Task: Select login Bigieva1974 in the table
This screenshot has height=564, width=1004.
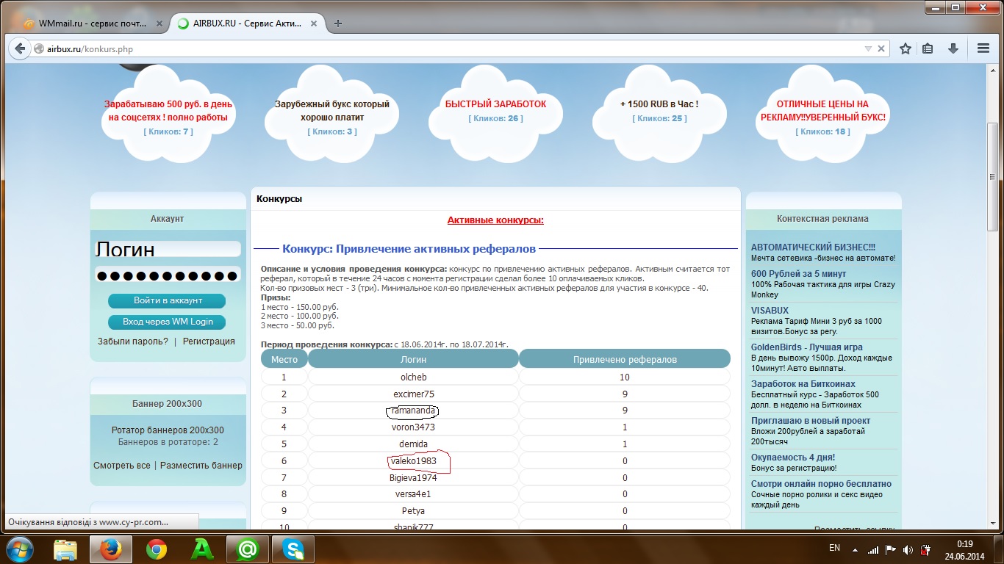Action: 413,478
